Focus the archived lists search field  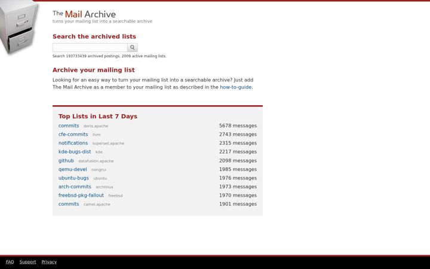pyautogui.click(x=90, y=47)
